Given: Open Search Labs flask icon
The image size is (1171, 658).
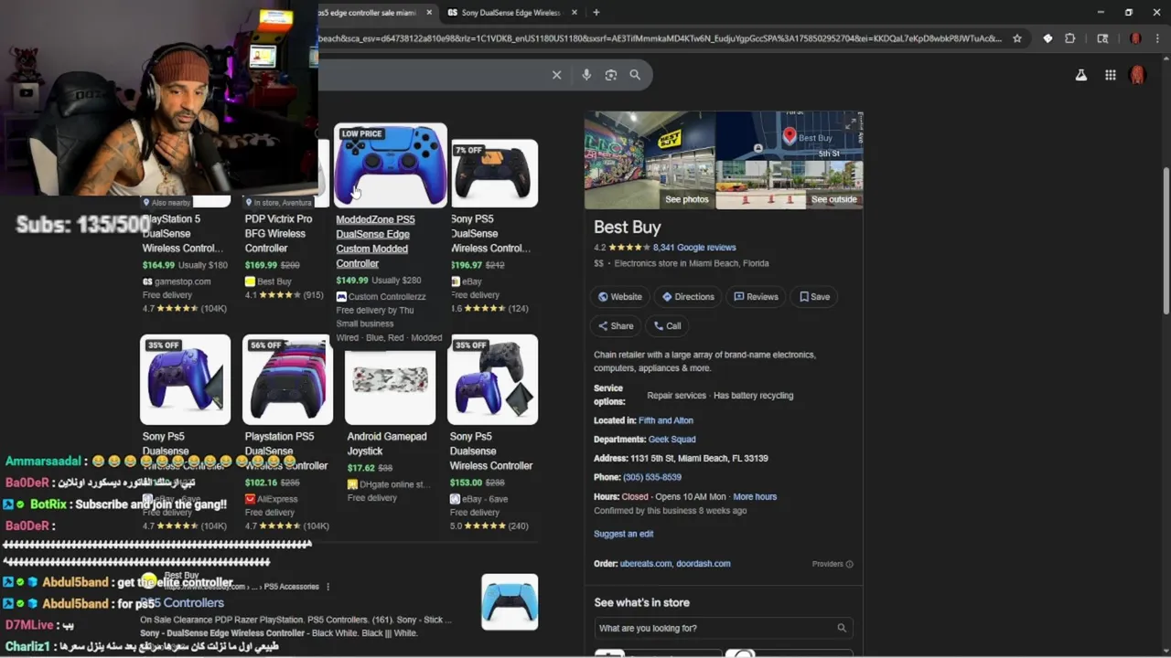Looking at the screenshot, I should coord(1081,75).
